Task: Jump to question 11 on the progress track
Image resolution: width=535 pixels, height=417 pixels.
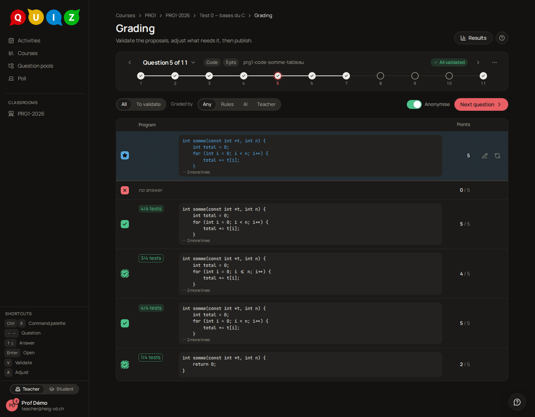Action: (x=483, y=76)
